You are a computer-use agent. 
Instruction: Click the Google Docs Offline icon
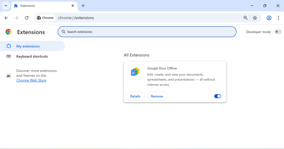135,72
